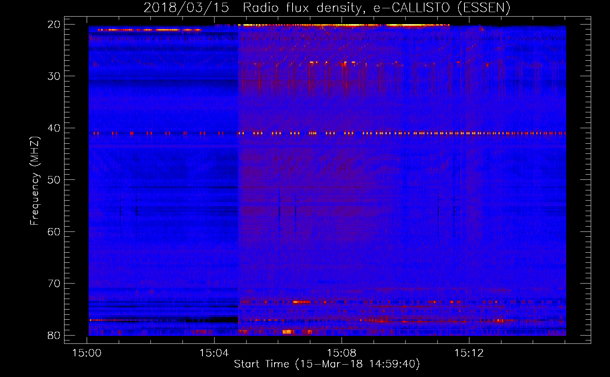Image resolution: width=610 pixels, height=377 pixels.
Task: Click the 'Frequency (MHZ)' y-axis label
Action: pyautogui.click(x=35, y=181)
